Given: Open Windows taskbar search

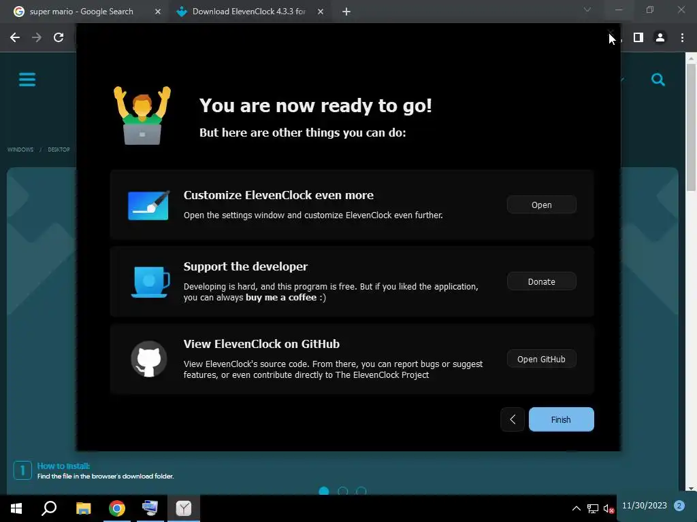Looking at the screenshot, I should click(49, 508).
